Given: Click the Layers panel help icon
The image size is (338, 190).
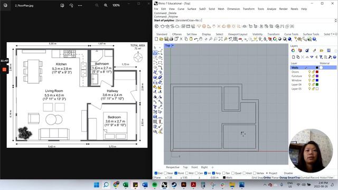Looking at the screenshot, I should (x=334, y=57).
